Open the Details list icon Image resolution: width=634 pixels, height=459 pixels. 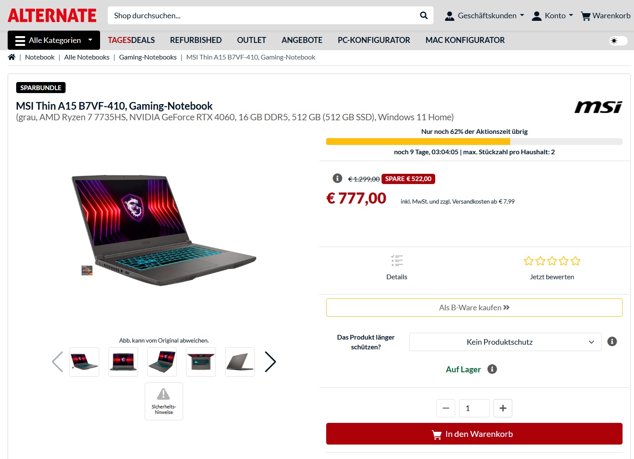click(397, 261)
